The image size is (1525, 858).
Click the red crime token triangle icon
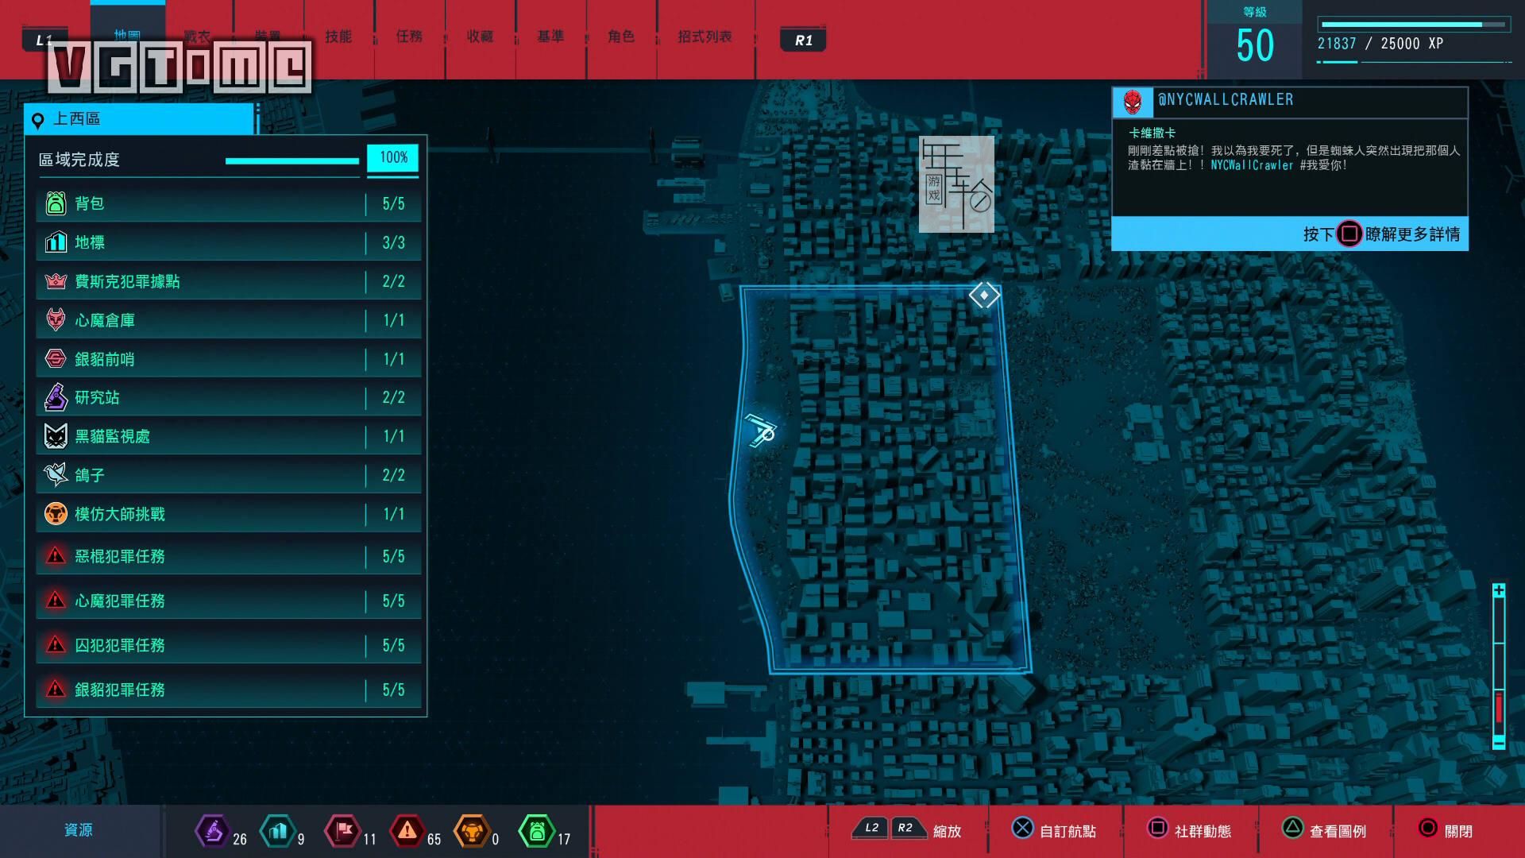click(407, 832)
